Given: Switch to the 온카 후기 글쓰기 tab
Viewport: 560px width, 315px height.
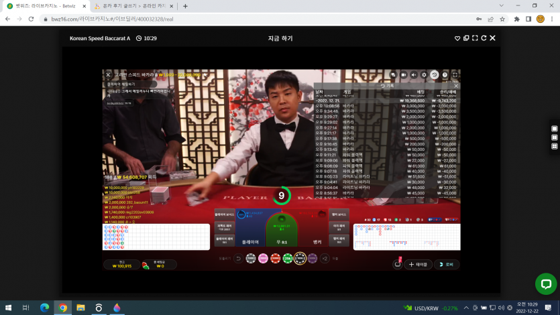Looking at the screenshot, I should [133, 6].
